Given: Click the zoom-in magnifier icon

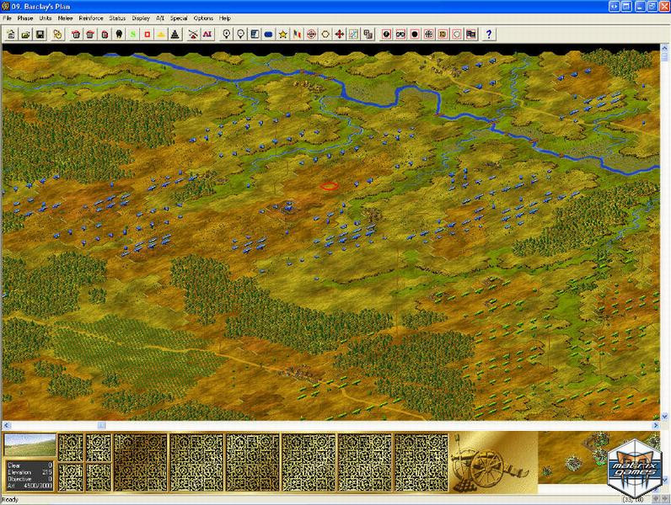Looking at the screenshot, I should (x=227, y=35).
